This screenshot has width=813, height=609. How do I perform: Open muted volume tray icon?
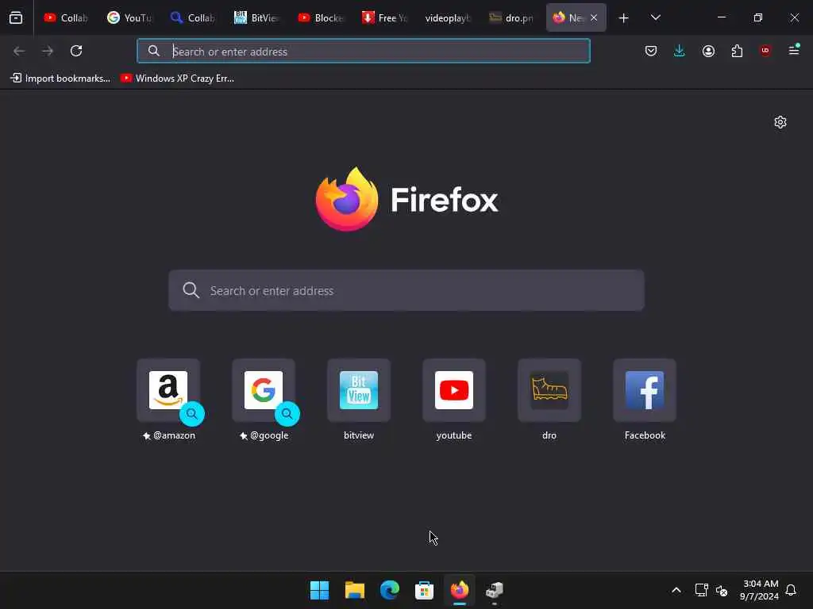click(722, 590)
